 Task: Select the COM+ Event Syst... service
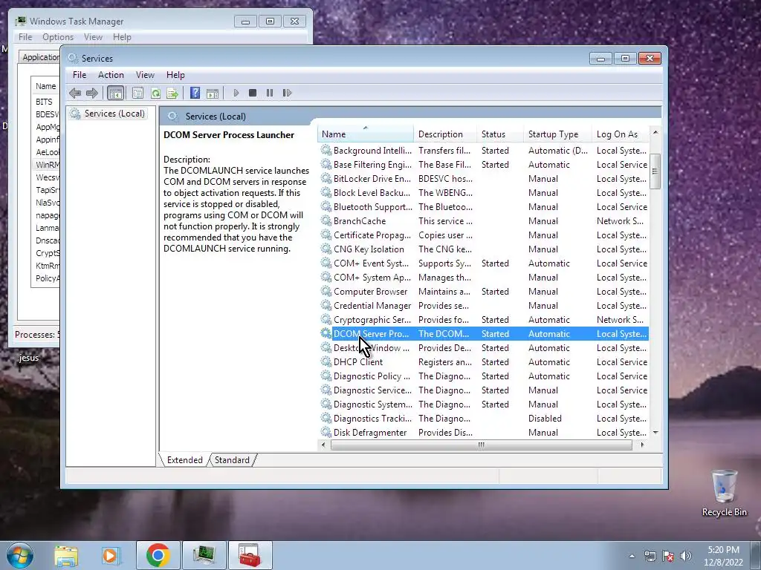(484, 263)
